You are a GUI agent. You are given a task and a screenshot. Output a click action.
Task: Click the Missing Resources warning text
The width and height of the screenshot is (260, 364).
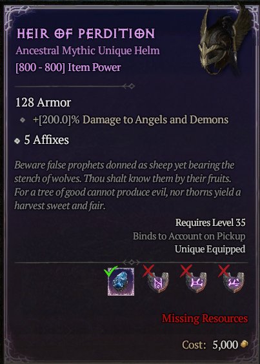tap(205, 319)
